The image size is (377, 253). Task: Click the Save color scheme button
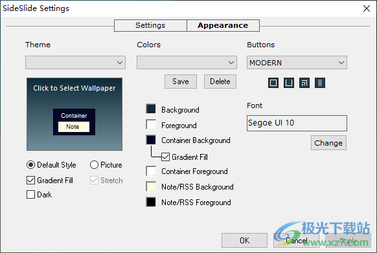click(x=181, y=82)
